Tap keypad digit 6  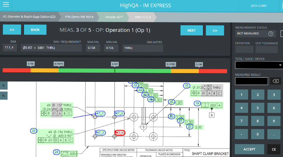274,108
